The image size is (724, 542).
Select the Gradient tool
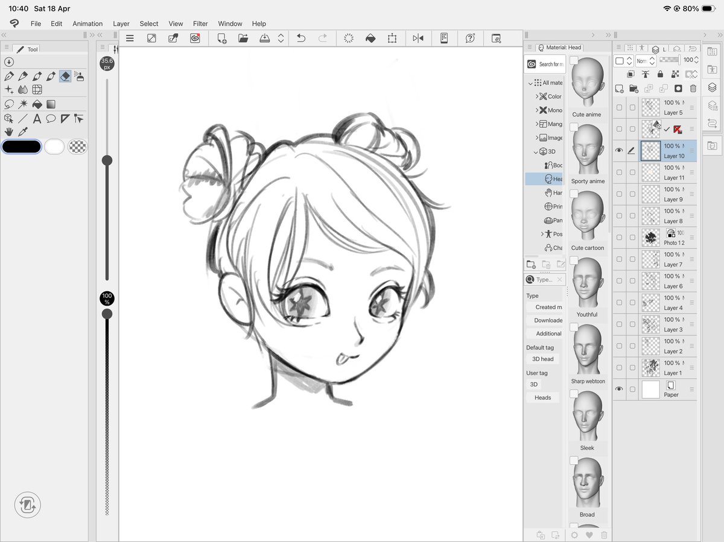(51, 104)
